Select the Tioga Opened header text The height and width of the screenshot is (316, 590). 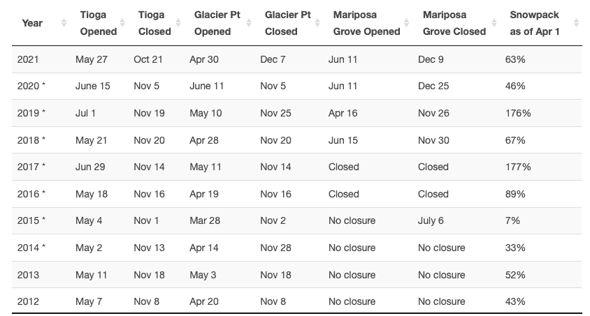coord(98,23)
